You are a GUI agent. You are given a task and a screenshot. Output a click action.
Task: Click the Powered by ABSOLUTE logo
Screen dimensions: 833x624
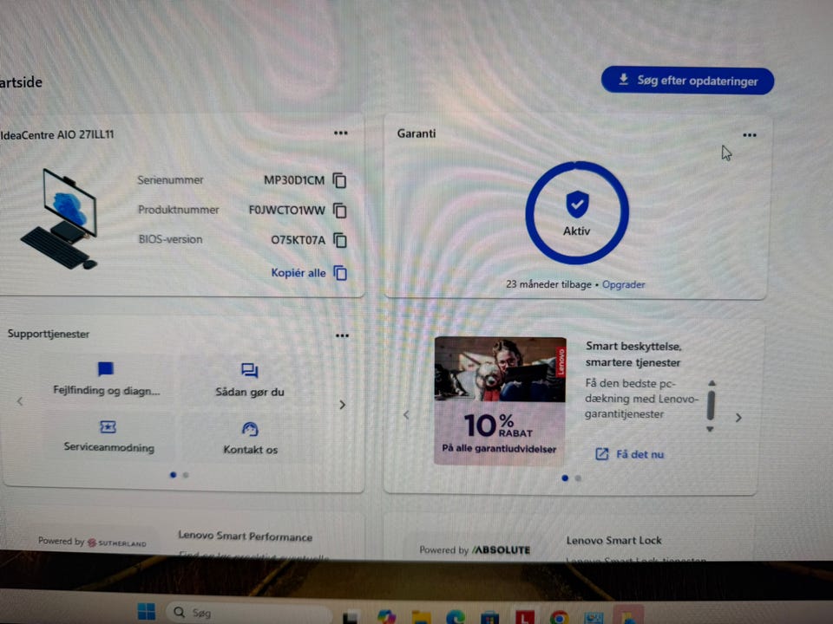(475, 550)
